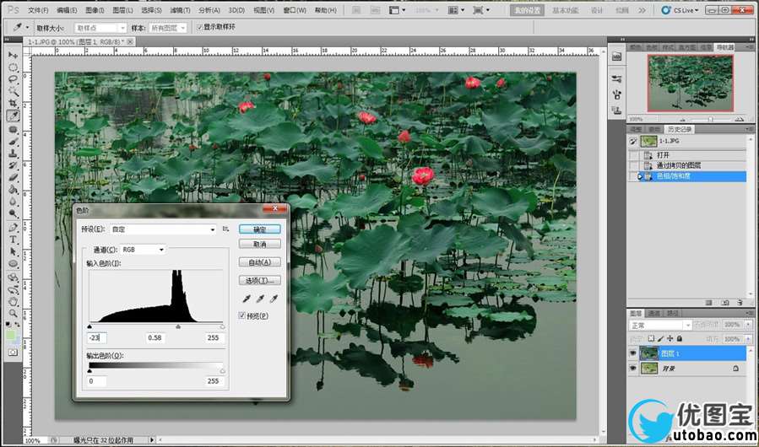Toggle lock image pixels brush icon
759x447 pixels.
click(x=661, y=339)
